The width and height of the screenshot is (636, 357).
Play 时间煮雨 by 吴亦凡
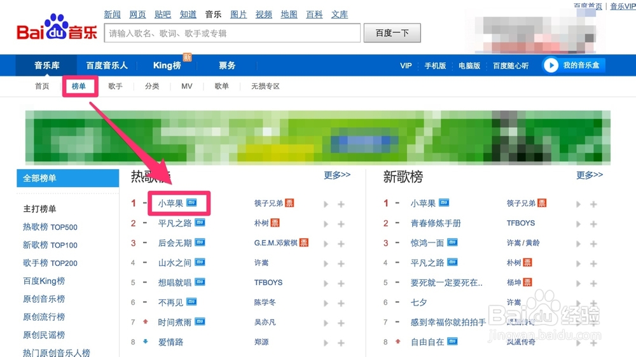[x=326, y=323]
